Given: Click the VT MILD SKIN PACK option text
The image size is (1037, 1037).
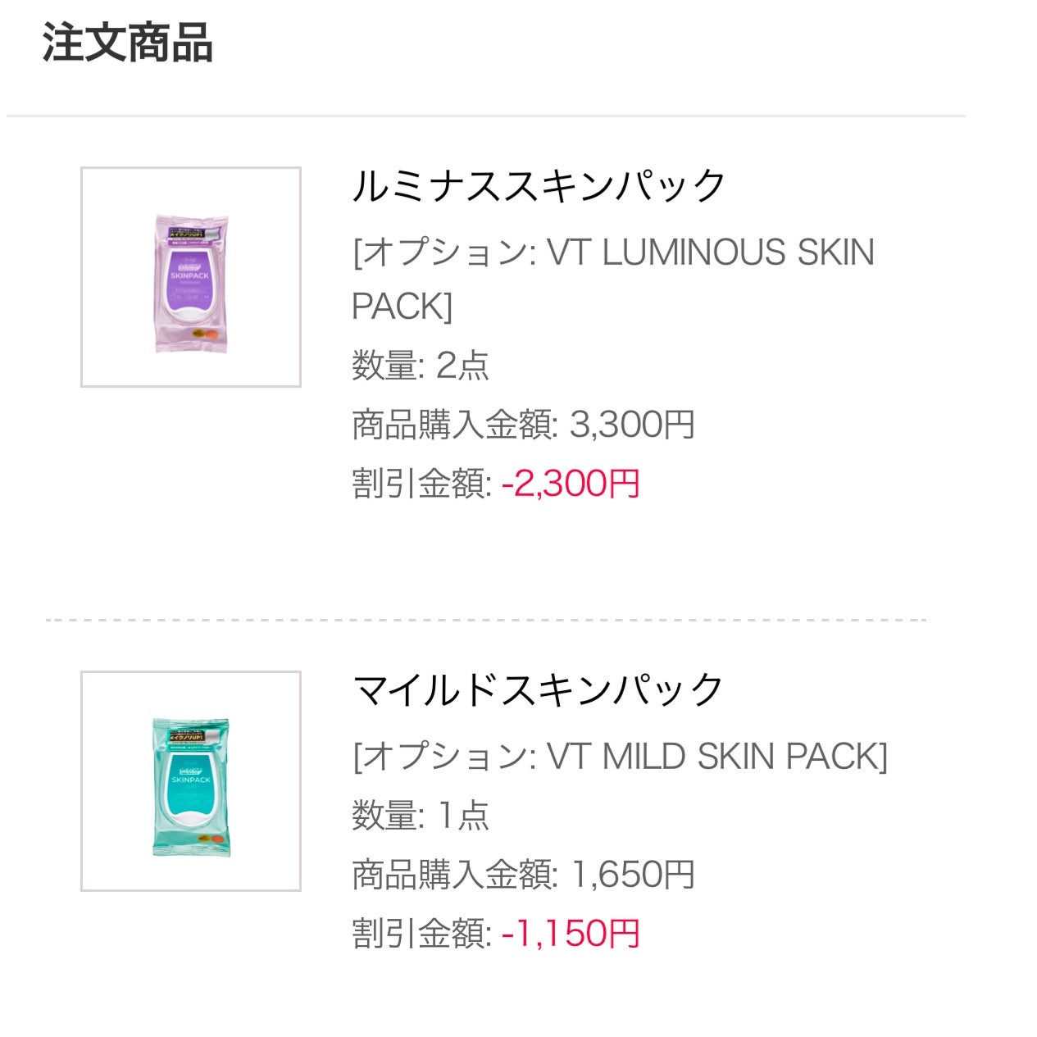Looking at the screenshot, I should click(620, 757).
